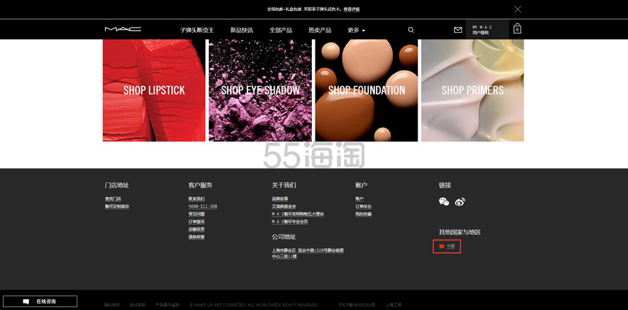Click 条件条款 link in bottom bar
The width and height of the screenshot is (628, 310).
tap(137, 305)
